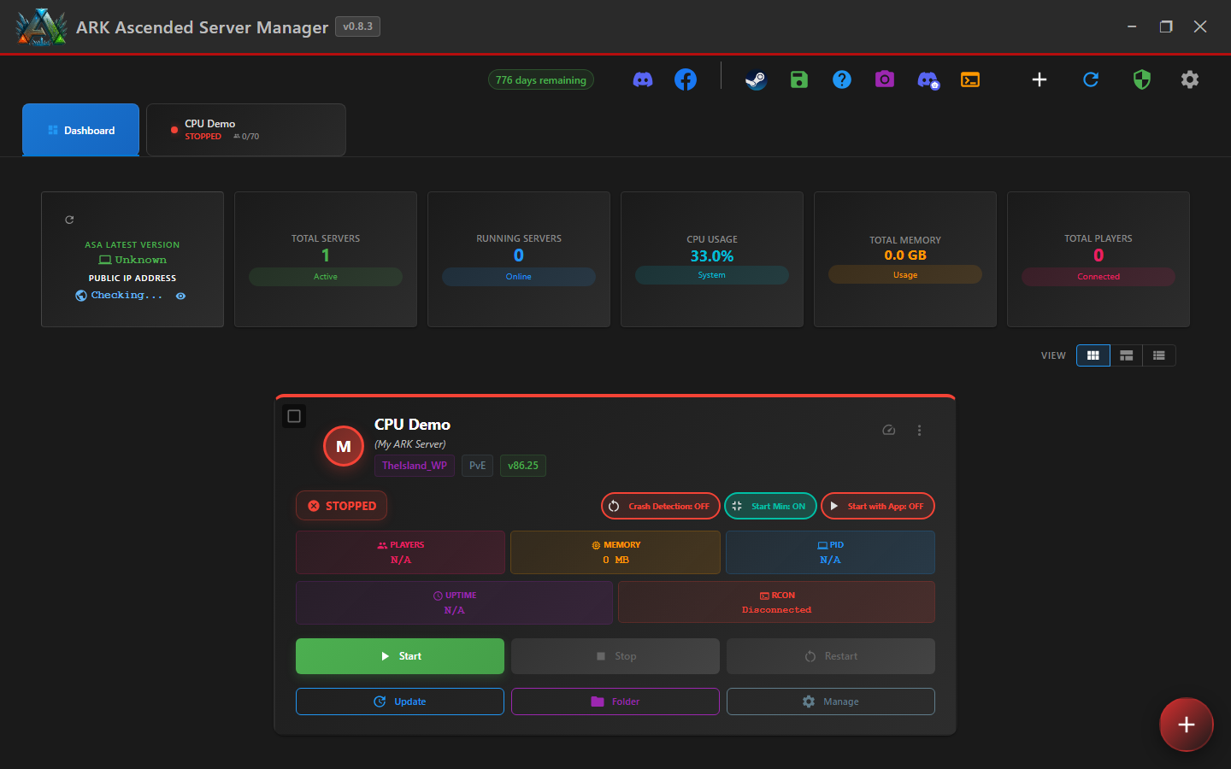Click the Players N/A stat tile

pos(400,552)
